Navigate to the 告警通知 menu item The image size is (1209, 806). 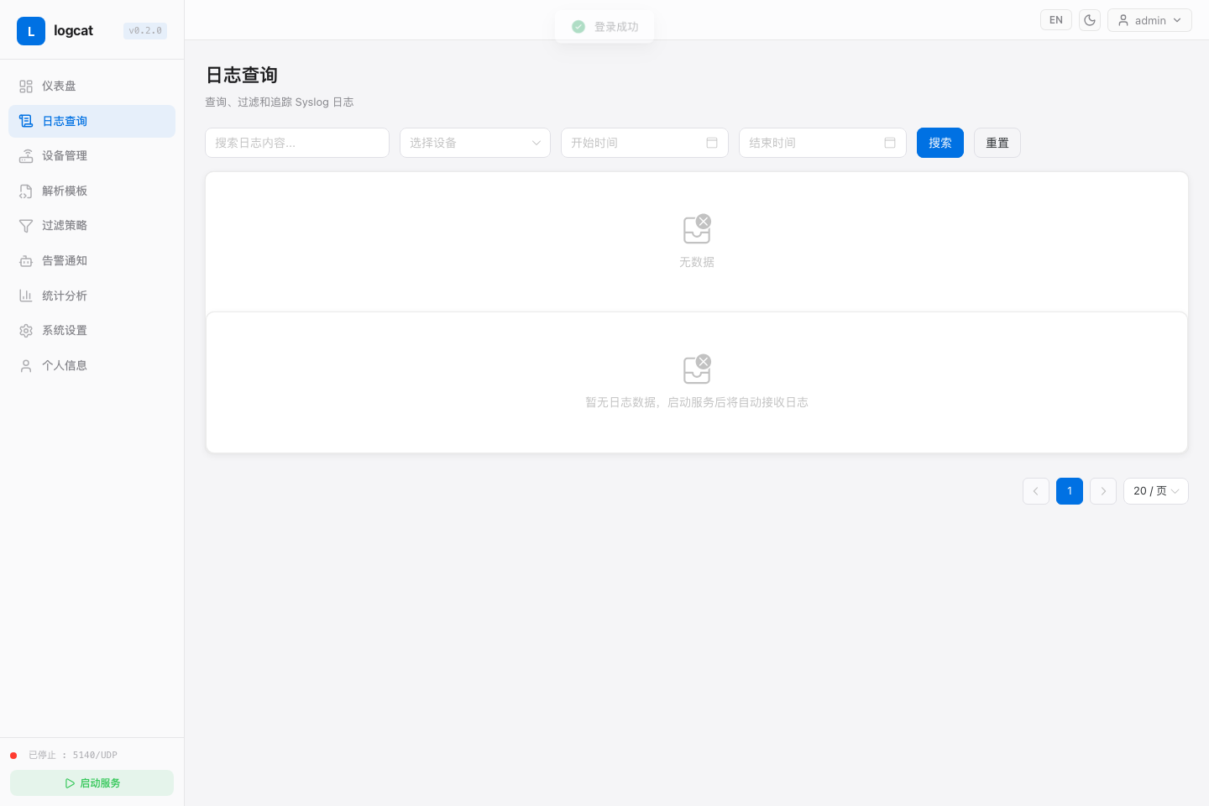(x=92, y=261)
